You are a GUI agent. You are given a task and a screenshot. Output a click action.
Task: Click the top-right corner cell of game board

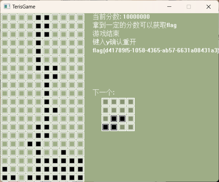80,17
